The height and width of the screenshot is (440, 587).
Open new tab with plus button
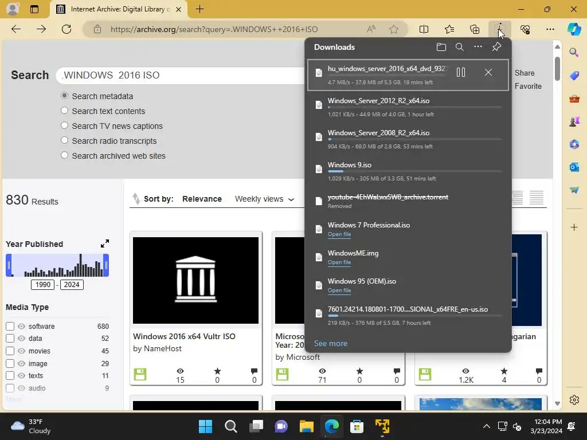coord(200,9)
